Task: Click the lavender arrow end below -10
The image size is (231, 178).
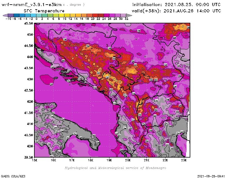Action: [x=5, y=15]
